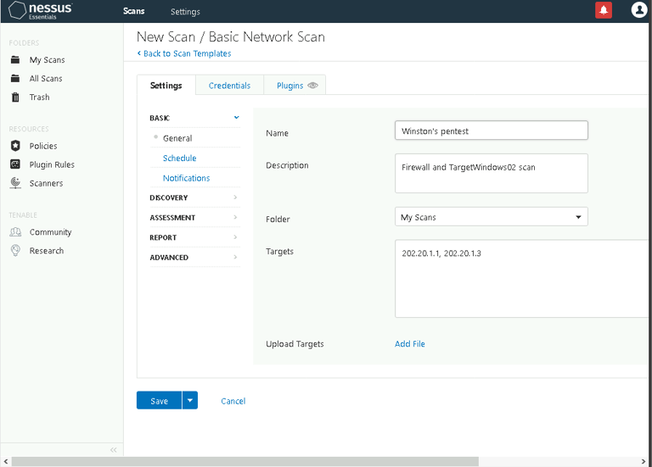Open Community in the sidebar
Screen dimensions: 652x467
pyautogui.click(x=50, y=232)
